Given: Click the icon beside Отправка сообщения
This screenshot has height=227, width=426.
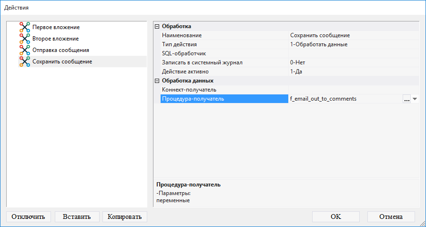Looking at the screenshot, I should pyautogui.click(x=25, y=50).
